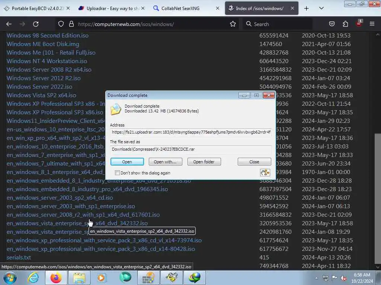Close the CollabNet SearXNG tab
This screenshot has width=381, height=285.
(x=218, y=9)
